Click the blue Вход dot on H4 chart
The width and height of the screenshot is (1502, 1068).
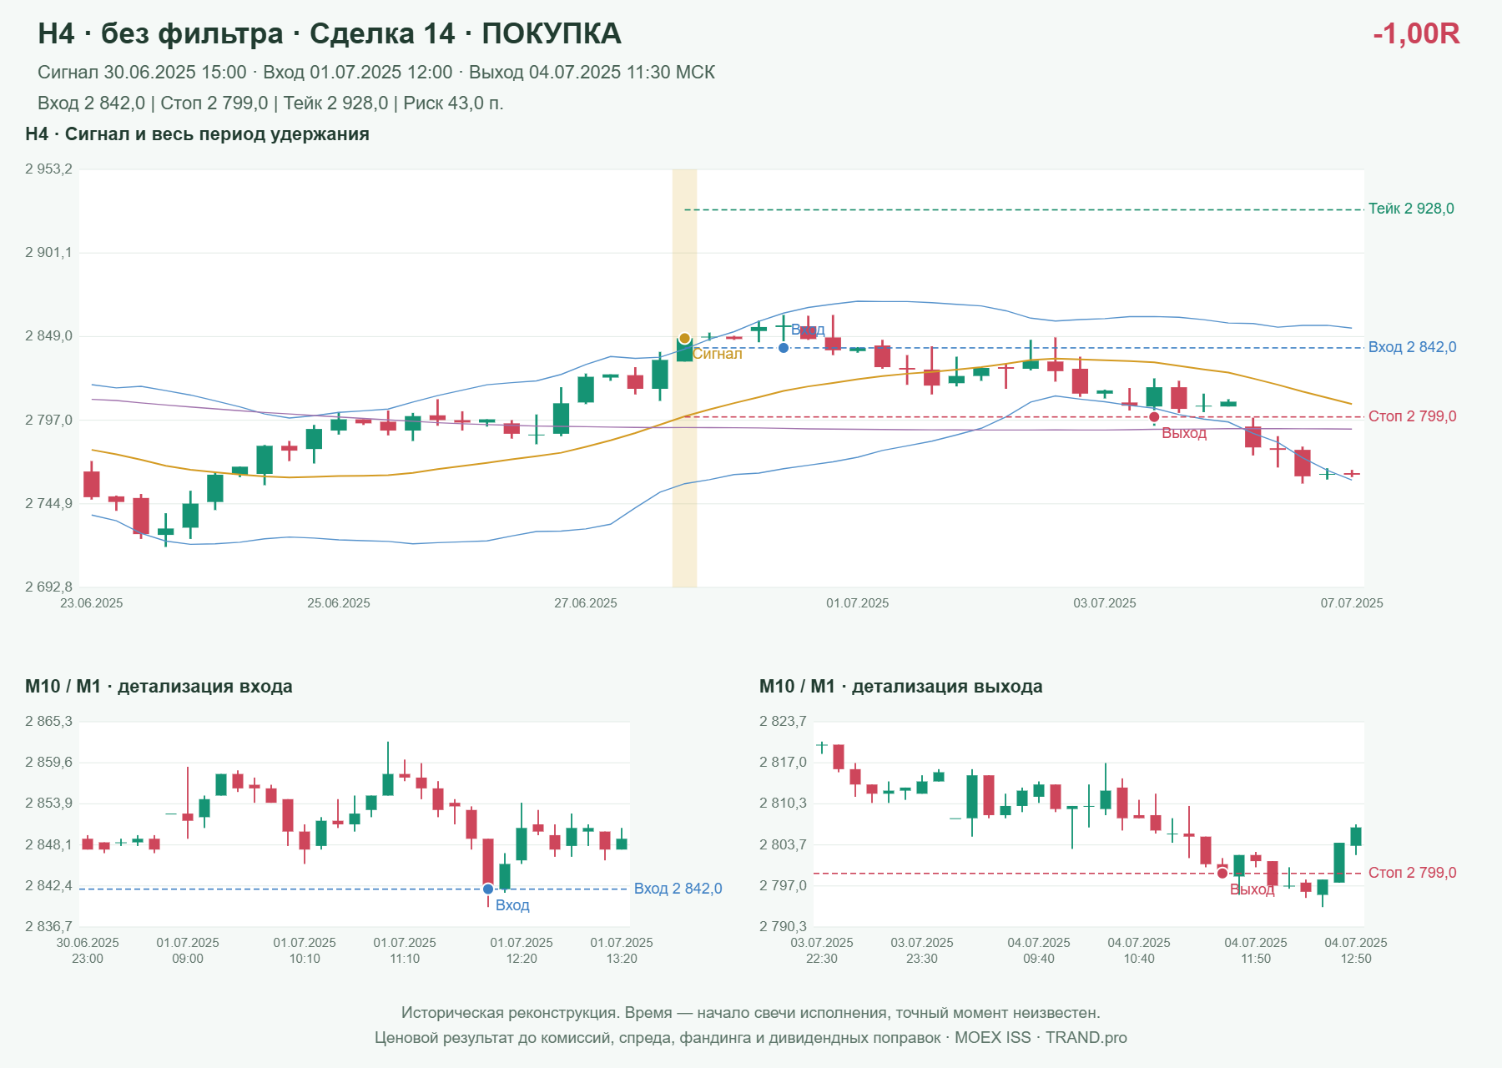(784, 348)
